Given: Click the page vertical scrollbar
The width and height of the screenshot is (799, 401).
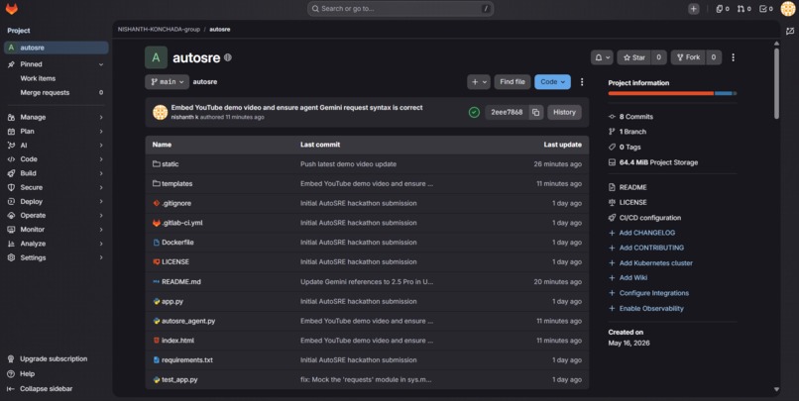Looking at the screenshot, I should coord(776,84).
